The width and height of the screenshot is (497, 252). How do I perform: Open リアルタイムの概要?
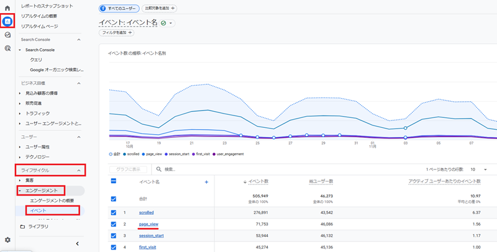[x=39, y=16]
